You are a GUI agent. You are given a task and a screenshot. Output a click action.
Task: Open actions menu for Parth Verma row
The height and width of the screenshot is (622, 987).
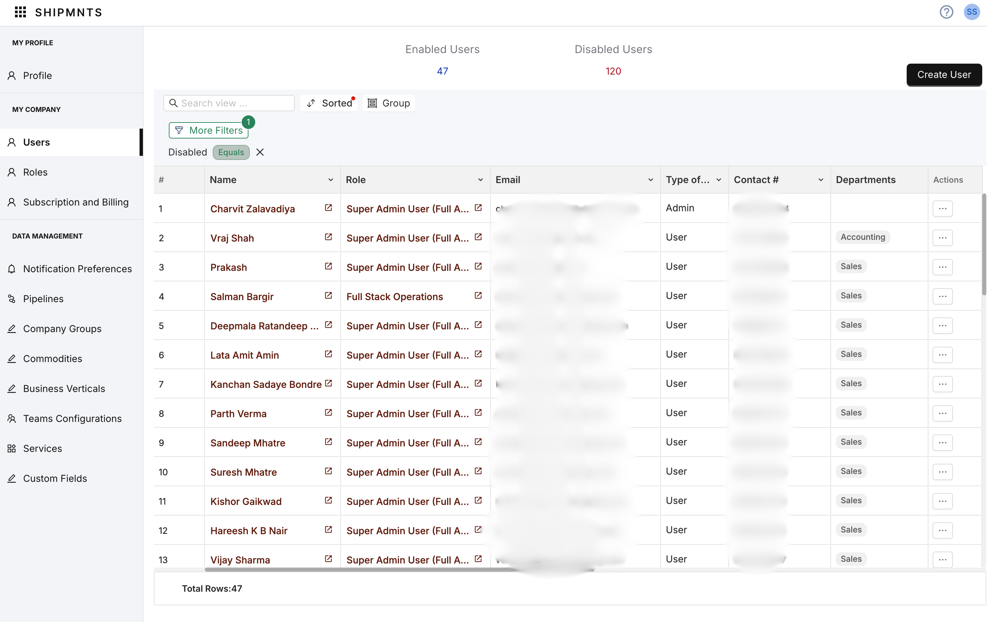coord(942,413)
